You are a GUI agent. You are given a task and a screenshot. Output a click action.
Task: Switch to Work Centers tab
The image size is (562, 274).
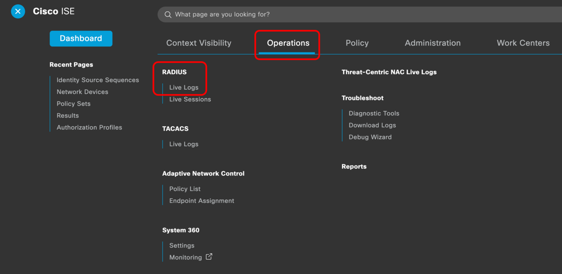(523, 43)
